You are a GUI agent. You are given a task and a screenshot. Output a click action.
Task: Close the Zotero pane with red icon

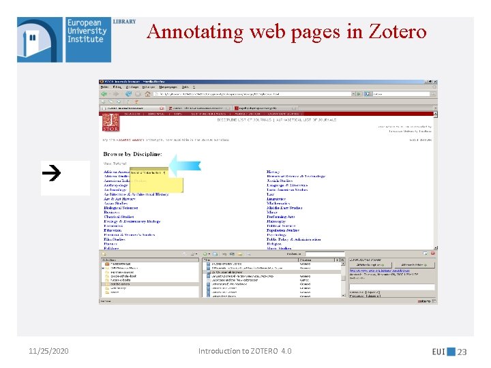(x=433, y=254)
